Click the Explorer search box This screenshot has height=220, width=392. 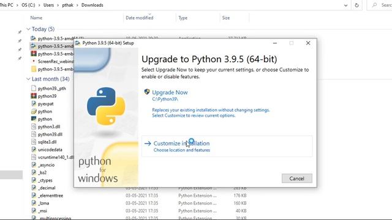pyautogui.click(x=380, y=5)
